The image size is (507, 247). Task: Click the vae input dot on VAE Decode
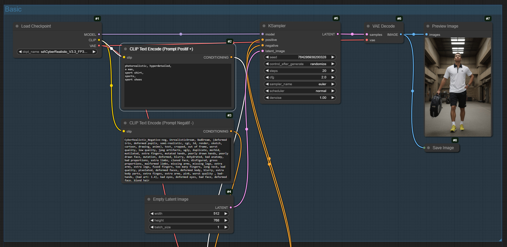coord(366,40)
